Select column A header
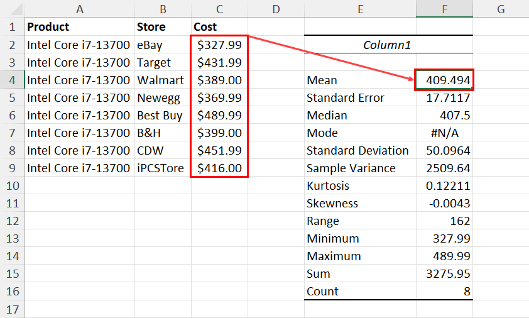Viewport: 529px width, 318px height. coord(80,9)
